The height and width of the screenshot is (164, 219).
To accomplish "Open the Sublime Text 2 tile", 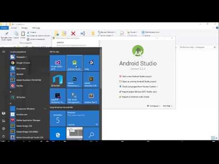I will (x=91, y=97).
